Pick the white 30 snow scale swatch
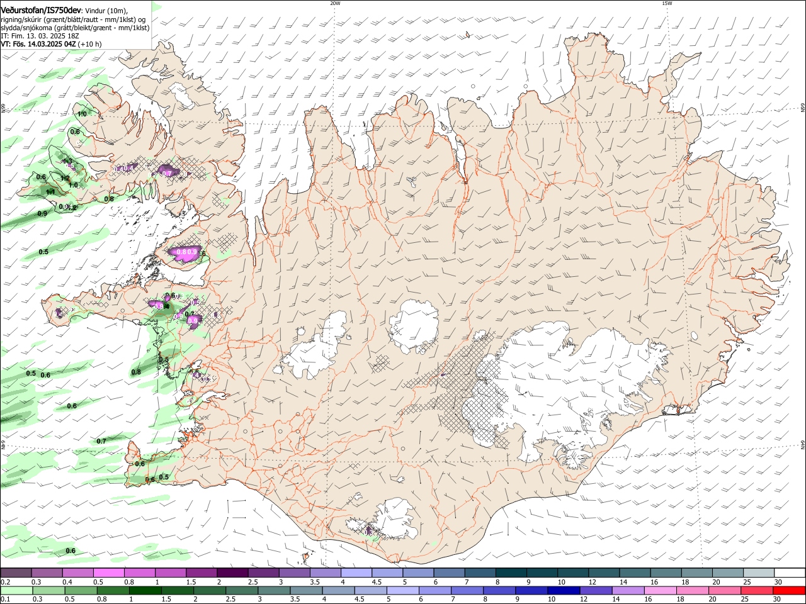 point(790,573)
